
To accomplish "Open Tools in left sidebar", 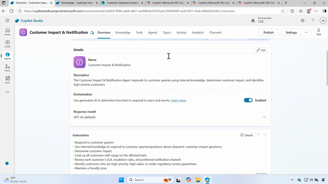I will 7,80.
